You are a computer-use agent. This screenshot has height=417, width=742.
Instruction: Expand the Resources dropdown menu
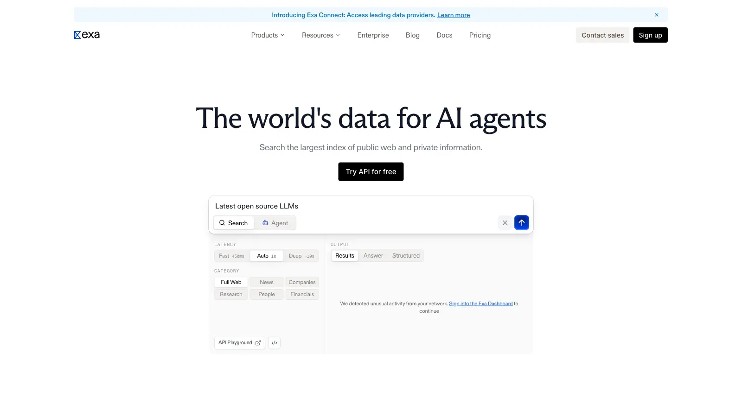(x=321, y=35)
